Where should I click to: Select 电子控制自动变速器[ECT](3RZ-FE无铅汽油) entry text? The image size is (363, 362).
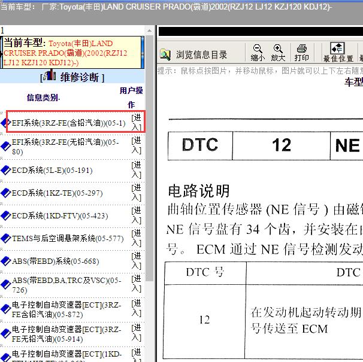pyautogui.click(x=66, y=334)
